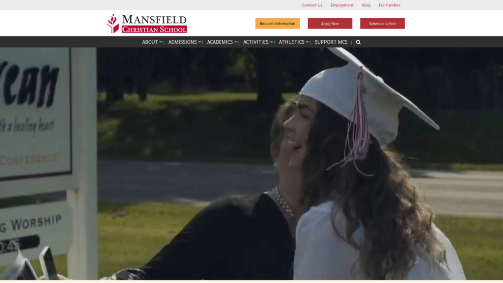Viewport: 503px width, 283px height.
Task: Go to Support MCS page
Action: pyautogui.click(x=331, y=42)
